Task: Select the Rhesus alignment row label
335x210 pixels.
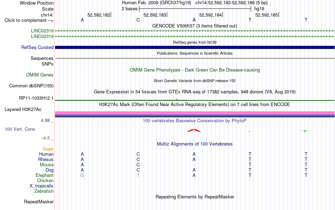Action: (x=46, y=159)
